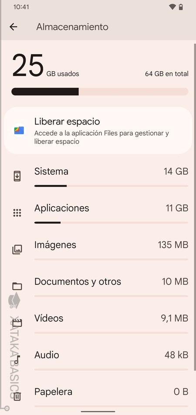
Task: Tap the Papelera trash bin icon
Action: pyautogui.click(x=17, y=396)
